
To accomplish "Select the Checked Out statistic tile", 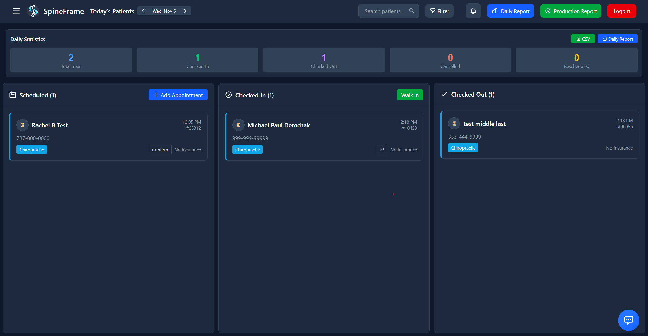I will tap(324, 60).
